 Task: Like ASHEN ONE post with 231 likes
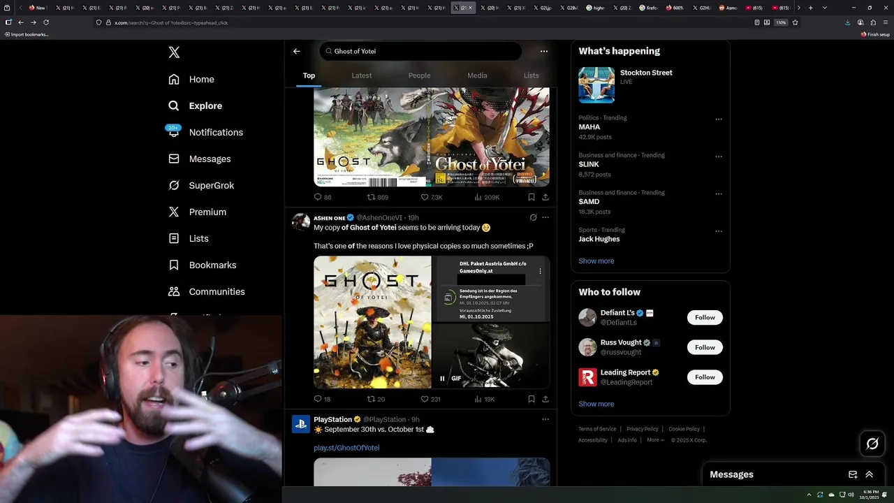430,400
